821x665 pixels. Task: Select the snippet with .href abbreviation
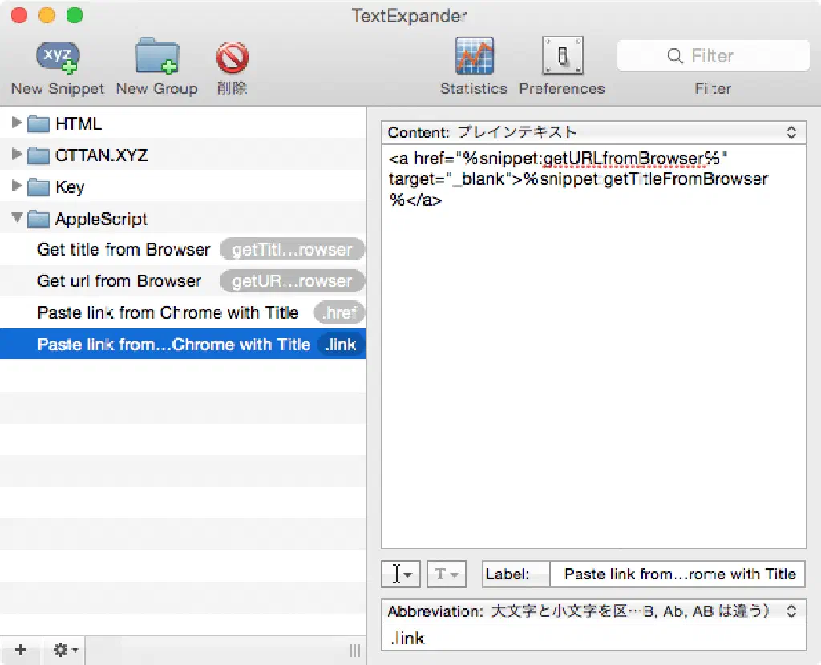point(168,313)
